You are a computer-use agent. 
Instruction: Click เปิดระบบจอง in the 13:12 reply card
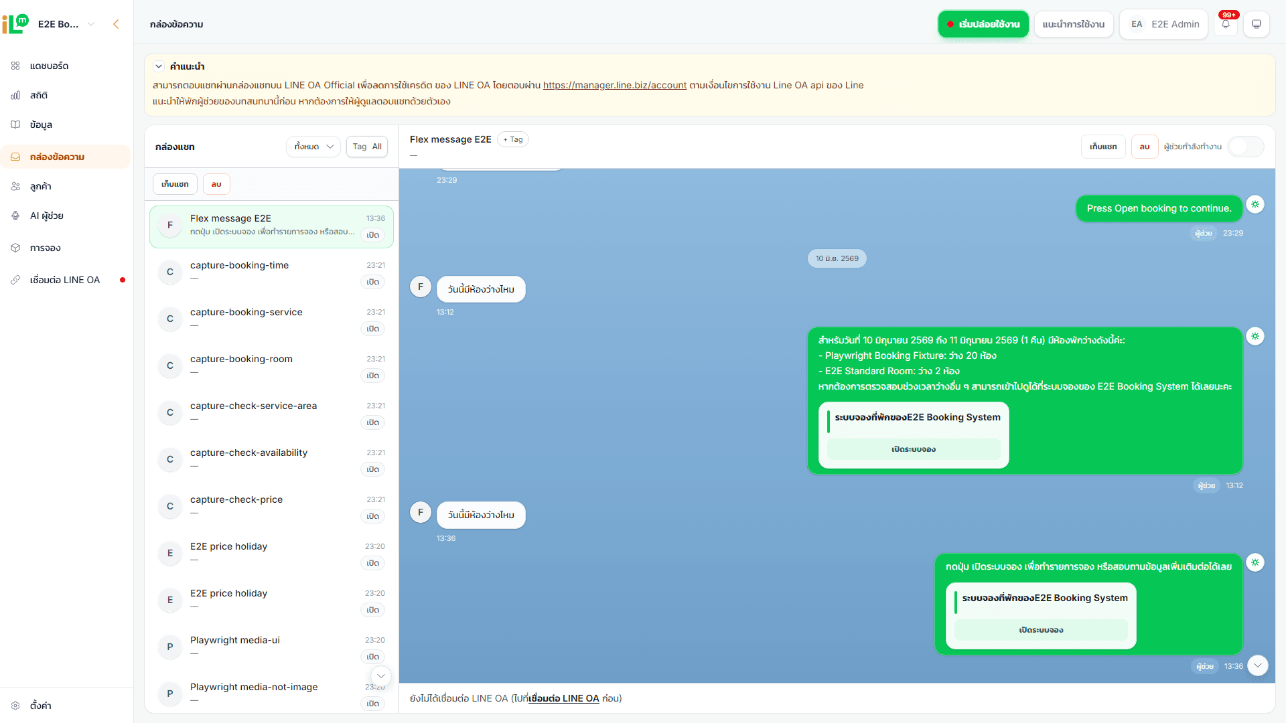coord(914,449)
